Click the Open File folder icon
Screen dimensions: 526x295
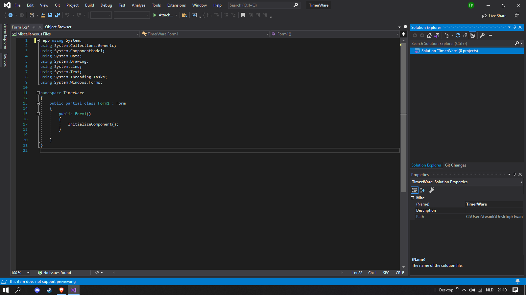(x=43, y=15)
